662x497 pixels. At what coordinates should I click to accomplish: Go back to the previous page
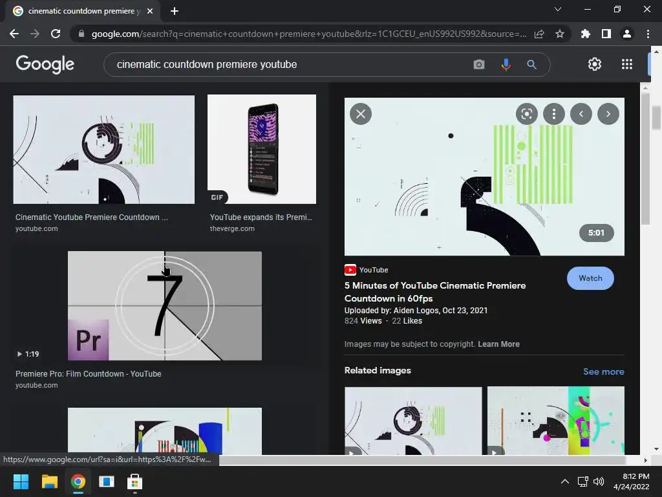[14, 34]
